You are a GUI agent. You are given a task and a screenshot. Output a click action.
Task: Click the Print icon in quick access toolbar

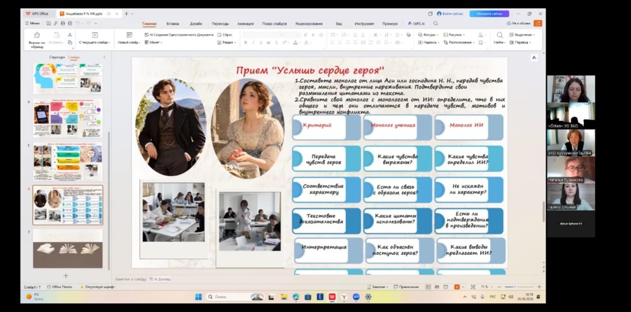[63, 23]
